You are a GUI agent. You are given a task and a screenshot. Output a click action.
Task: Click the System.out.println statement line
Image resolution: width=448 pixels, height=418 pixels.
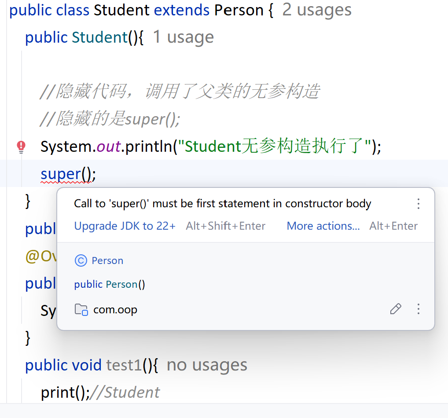point(210,147)
